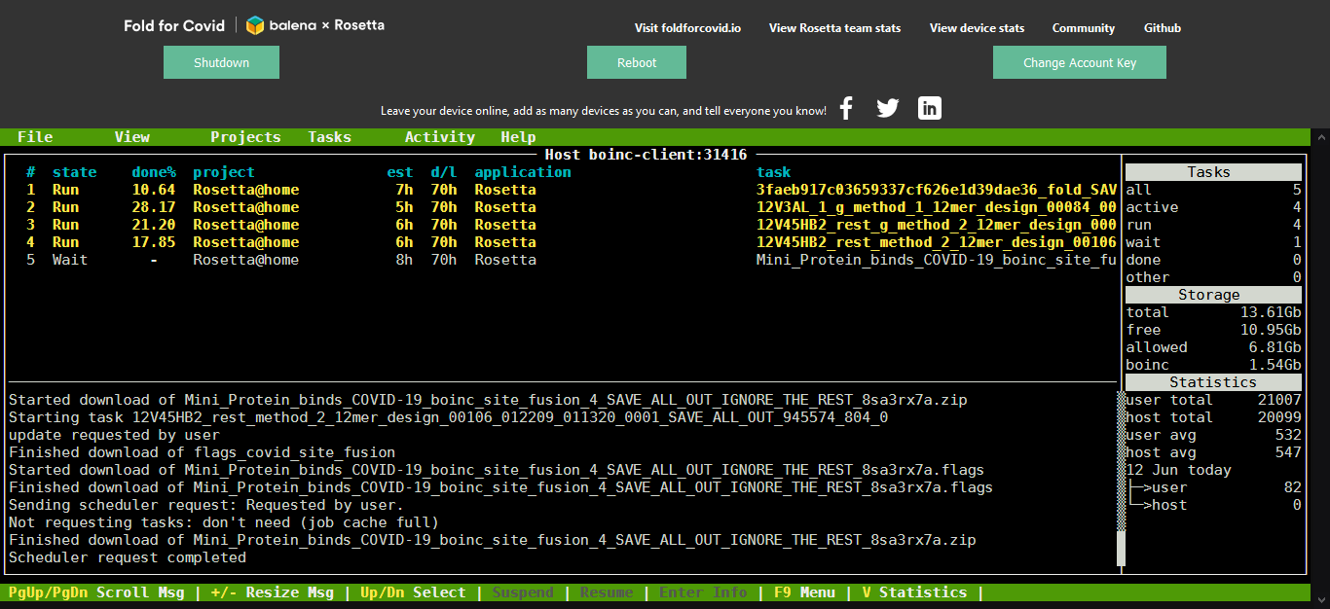The height and width of the screenshot is (609, 1330).
Task: Click the 'active' tasks count row
Action: (x=1213, y=207)
